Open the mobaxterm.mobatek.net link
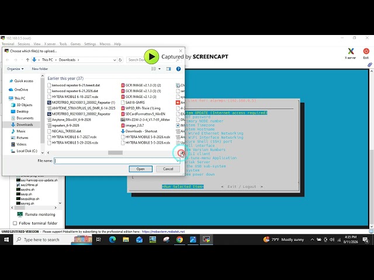The height and width of the screenshot is (280, 374). pyautogui.click(x=163, y=232)
